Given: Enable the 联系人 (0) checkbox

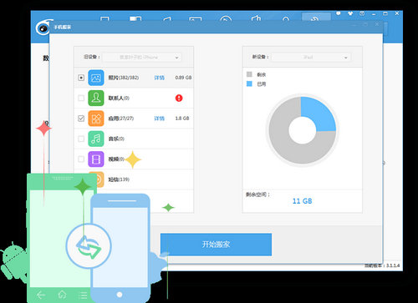Looking at the screenshot, I should tap(81, 98).
